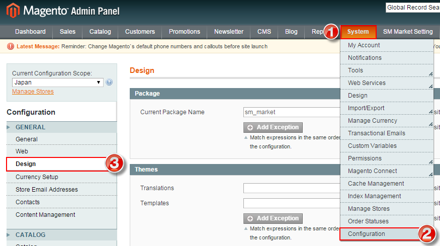Select Design in the System menu
440x246 pixels.
(x=387, y=96)
